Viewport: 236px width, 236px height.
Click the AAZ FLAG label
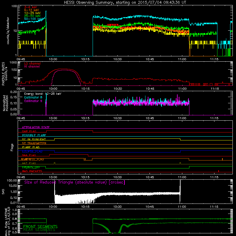[29, 163]
